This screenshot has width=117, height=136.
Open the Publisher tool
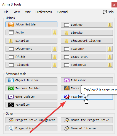tap(87, 80)
